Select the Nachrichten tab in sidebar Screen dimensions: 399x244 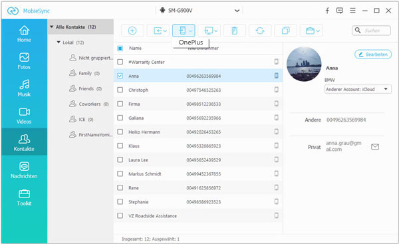pos(24,170)
